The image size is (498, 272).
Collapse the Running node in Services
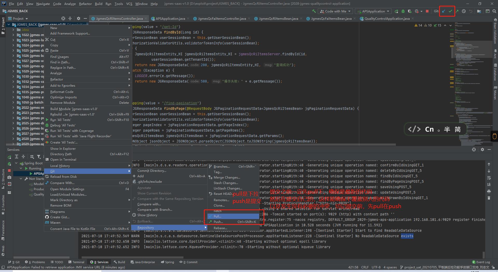point(21,168)
